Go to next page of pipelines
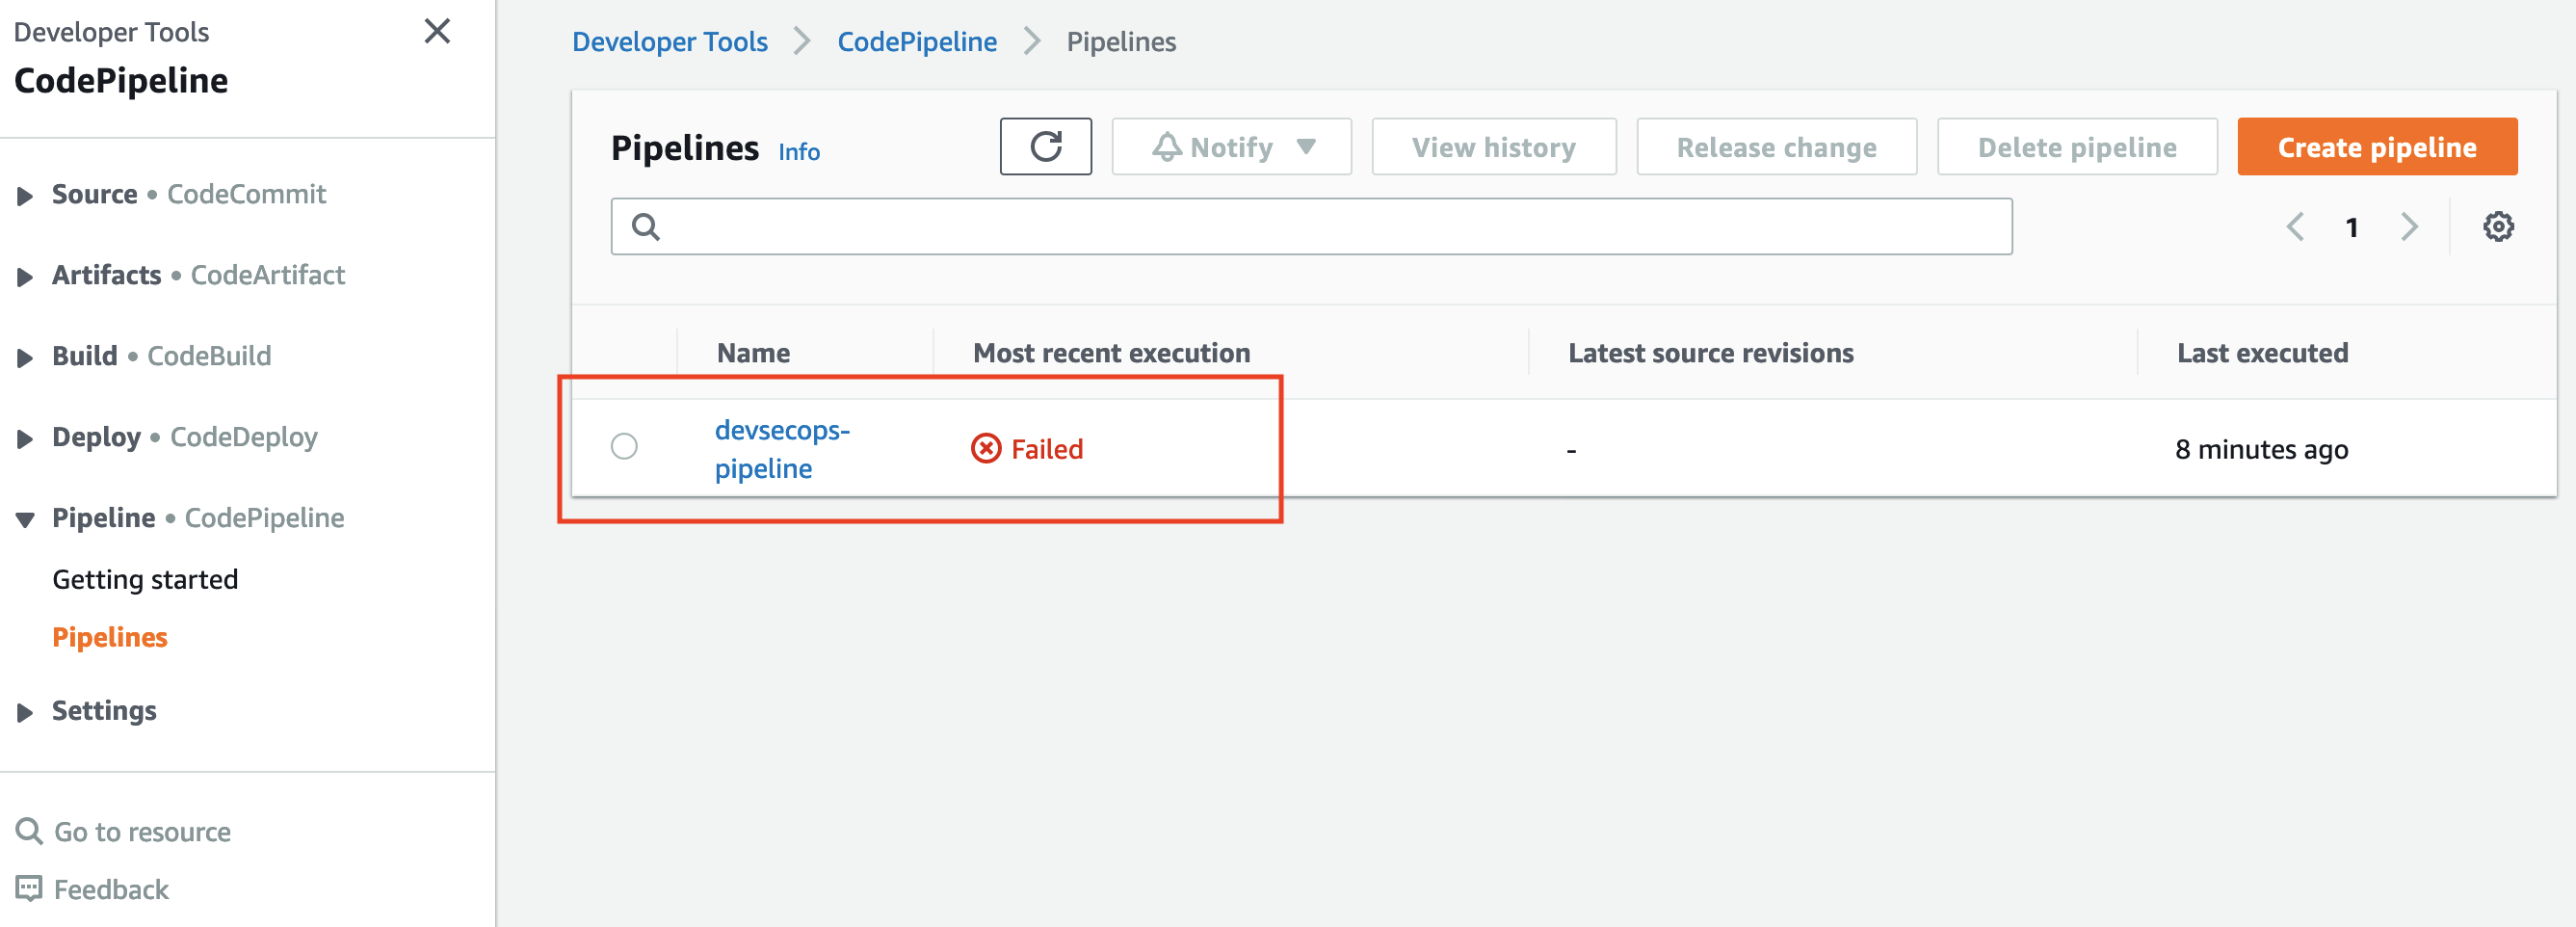This screenshot has height=927, width=2576. 2409,227
